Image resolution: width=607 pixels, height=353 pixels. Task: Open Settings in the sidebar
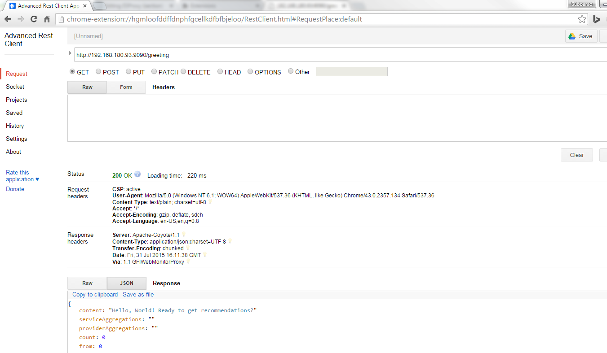pos(16,139)
